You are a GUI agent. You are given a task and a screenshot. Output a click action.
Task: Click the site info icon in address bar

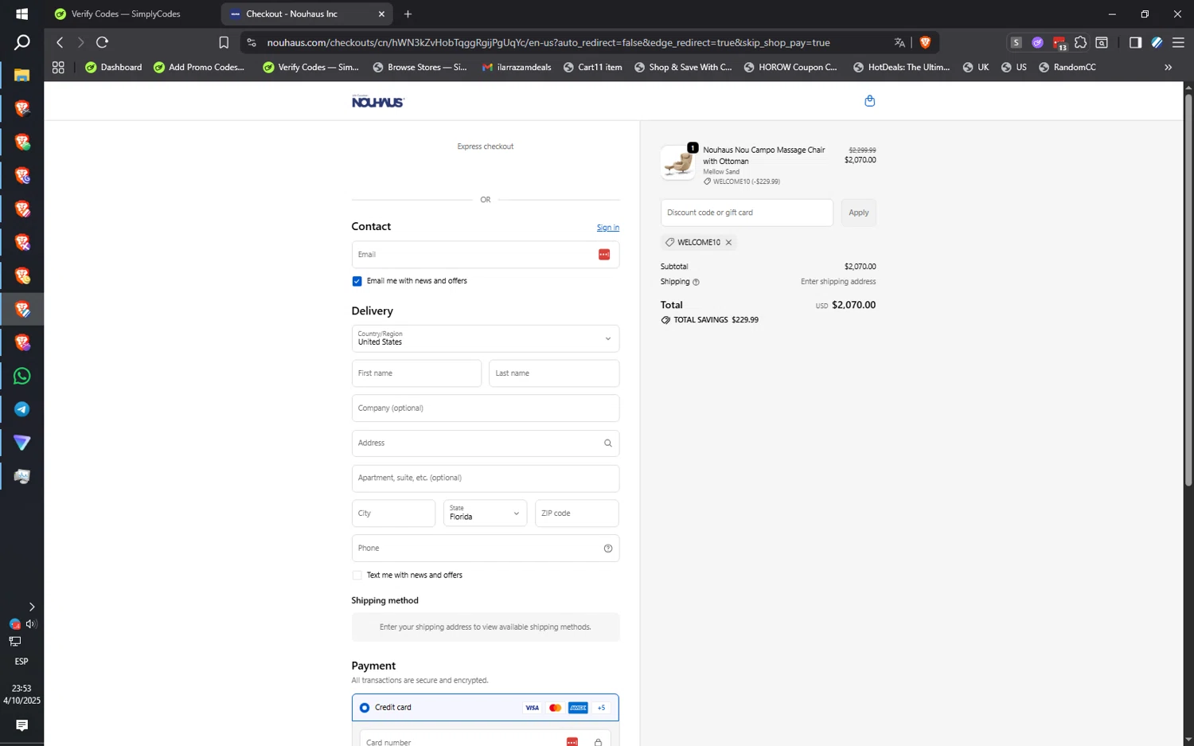[x=252, y=42]
